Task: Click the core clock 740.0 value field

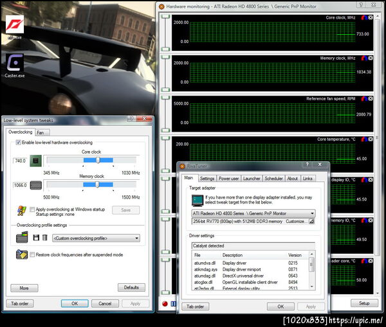Action: tap(20, 161)
